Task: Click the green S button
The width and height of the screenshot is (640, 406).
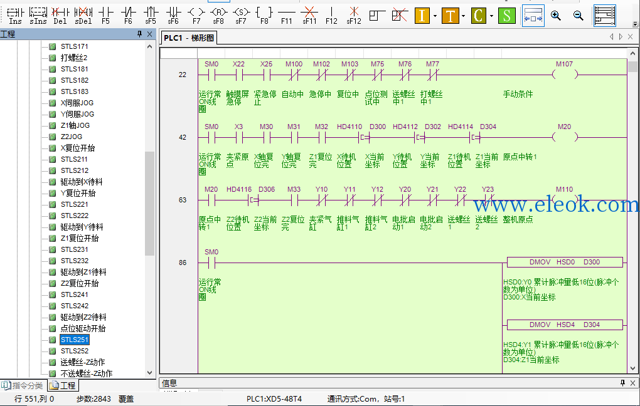Action: pos(506,16)
